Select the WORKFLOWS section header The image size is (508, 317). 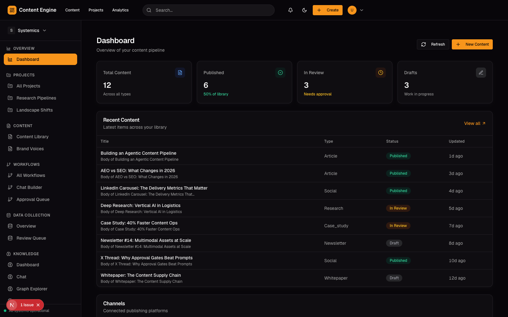coord(26,165)
